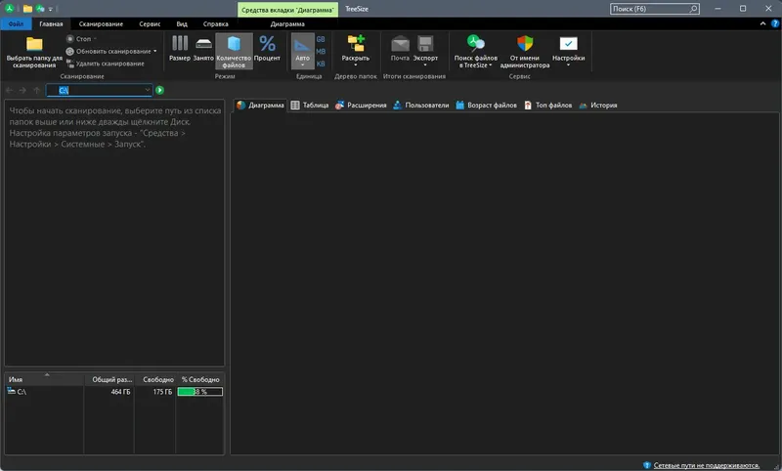Collapse the ribbon with the caret arrow

pos(762,23)
